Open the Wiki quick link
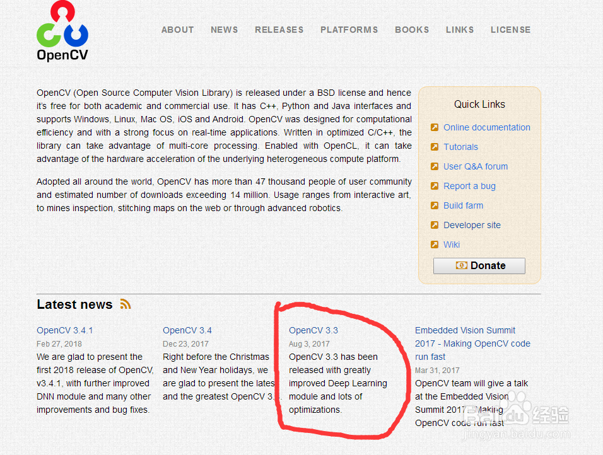This screenshot has width=603, height=455. (452, 245)
